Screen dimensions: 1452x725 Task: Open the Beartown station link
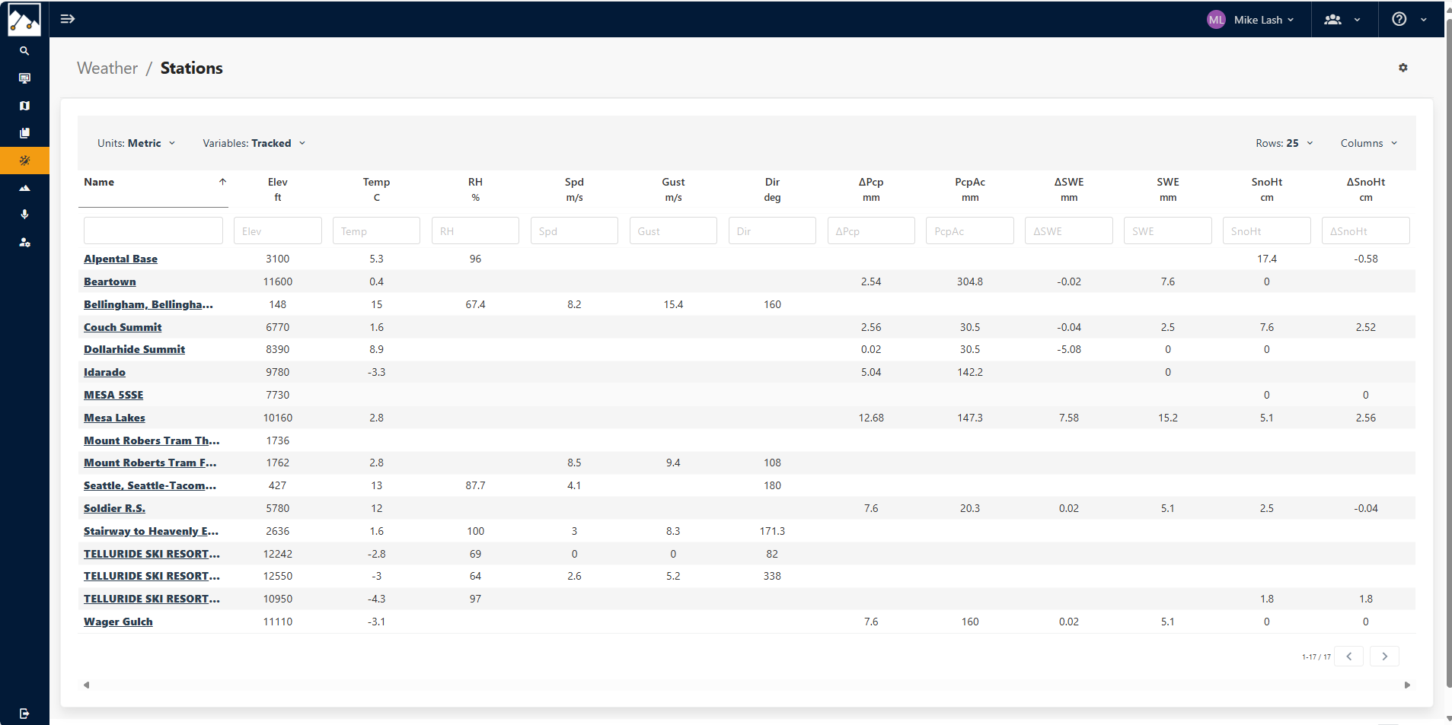[110, 281]
